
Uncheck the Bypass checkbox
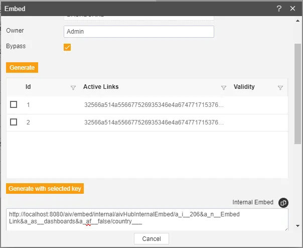[x=67, y=47]
